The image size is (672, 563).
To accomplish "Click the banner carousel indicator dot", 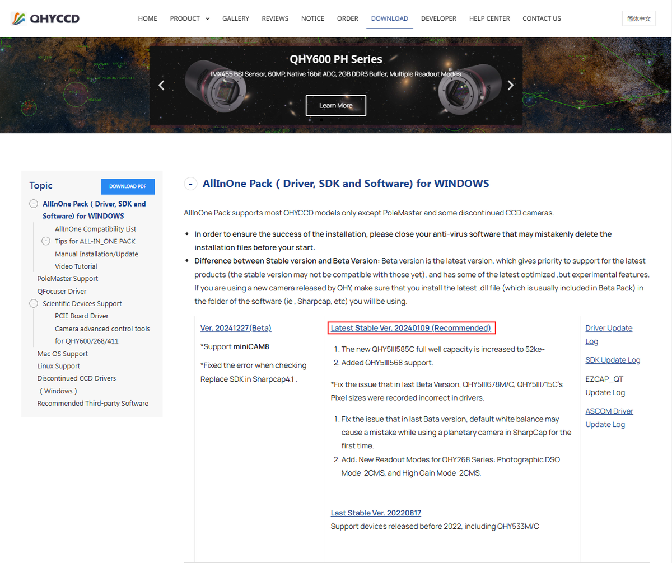I will click(321, 120).
